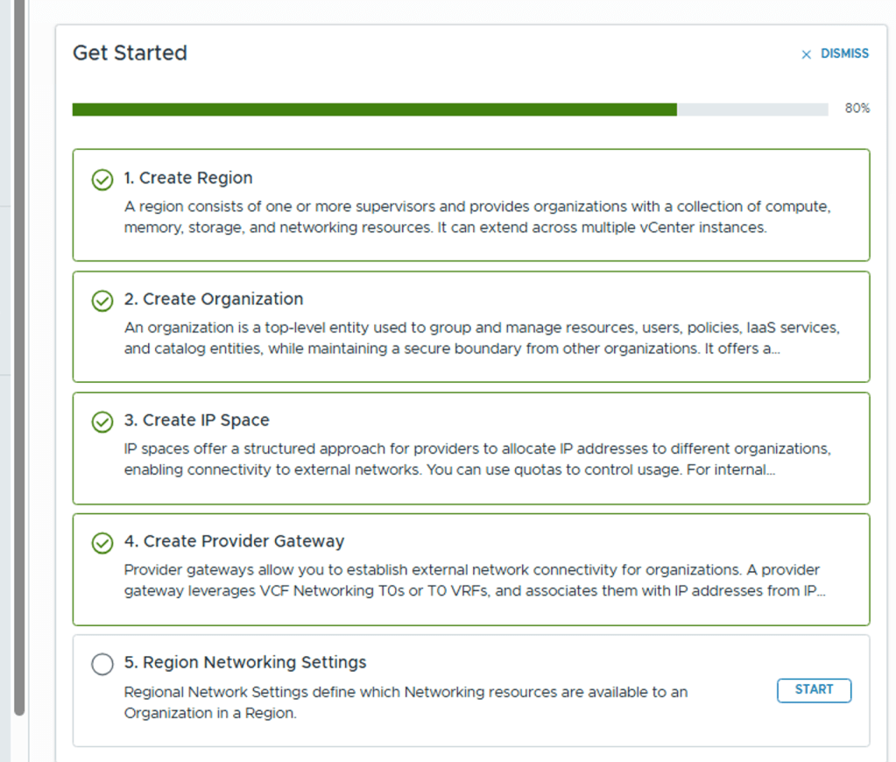
Task: Click the '5. Region Networking Settings' title
Action: tap(245, 662)
